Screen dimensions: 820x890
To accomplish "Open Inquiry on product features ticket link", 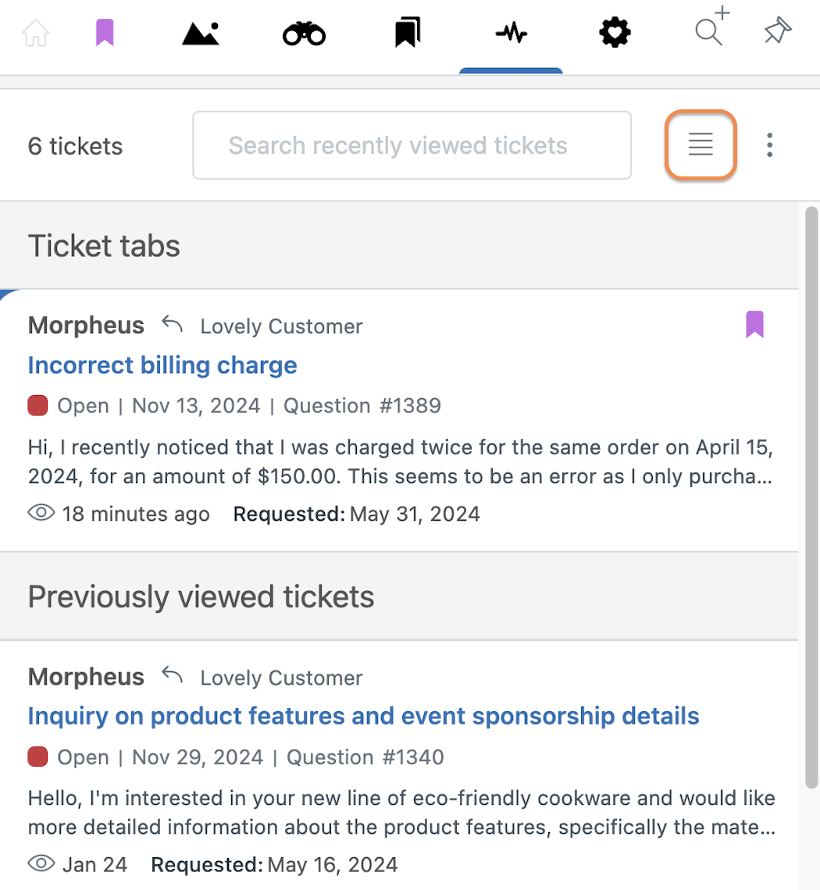I will click(x=363, y=717).
